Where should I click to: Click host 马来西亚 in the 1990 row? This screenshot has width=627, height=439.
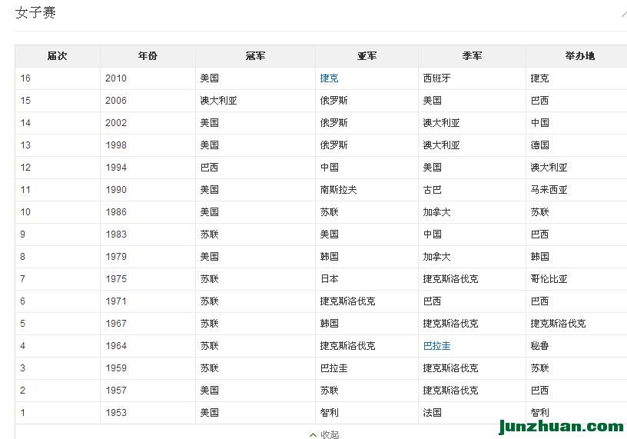[x=549, y=190]
